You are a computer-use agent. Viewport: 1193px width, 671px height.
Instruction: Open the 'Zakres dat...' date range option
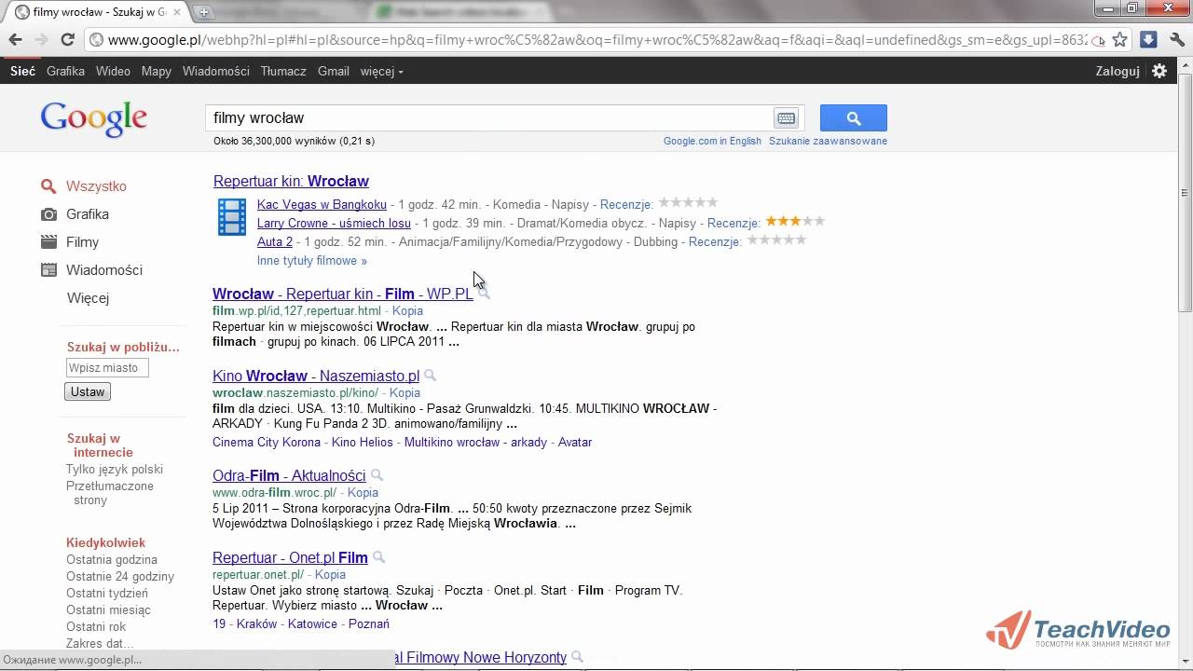(100, 643)
